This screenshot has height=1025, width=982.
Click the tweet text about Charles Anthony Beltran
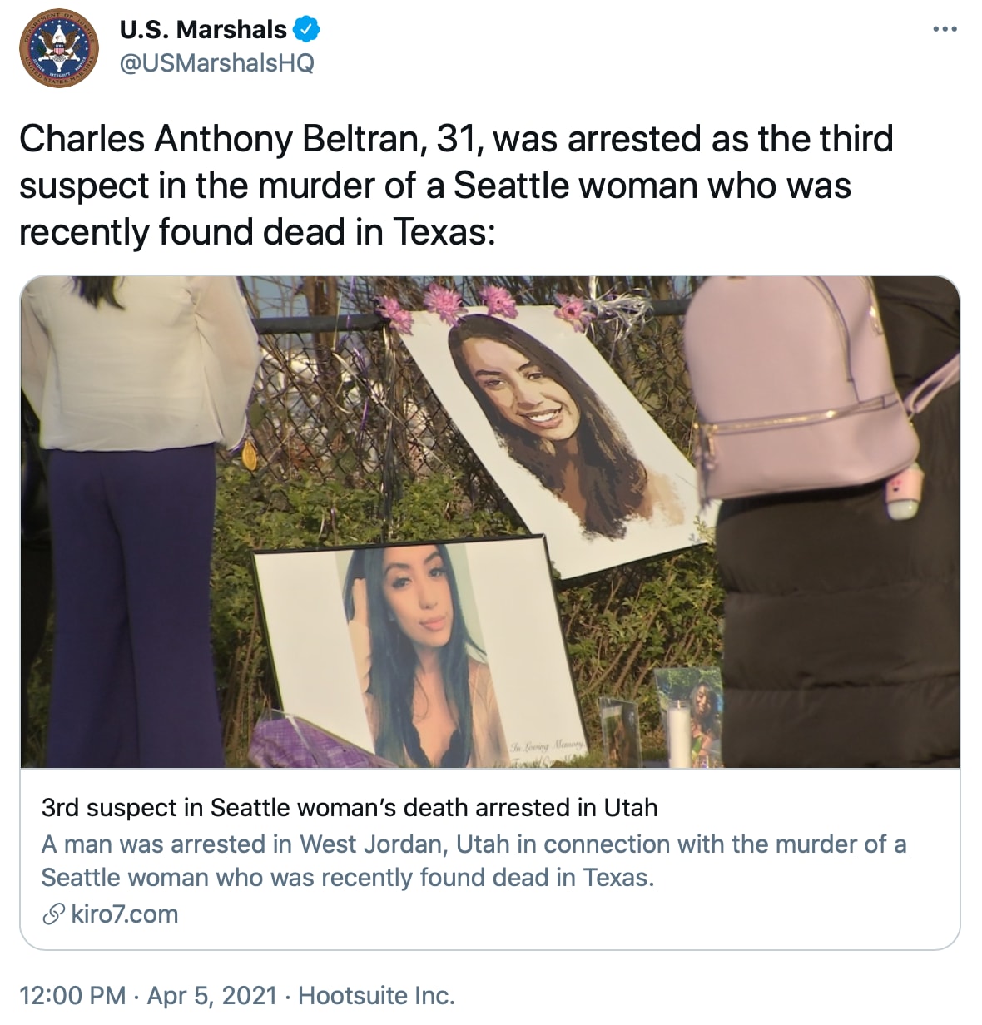456,186
